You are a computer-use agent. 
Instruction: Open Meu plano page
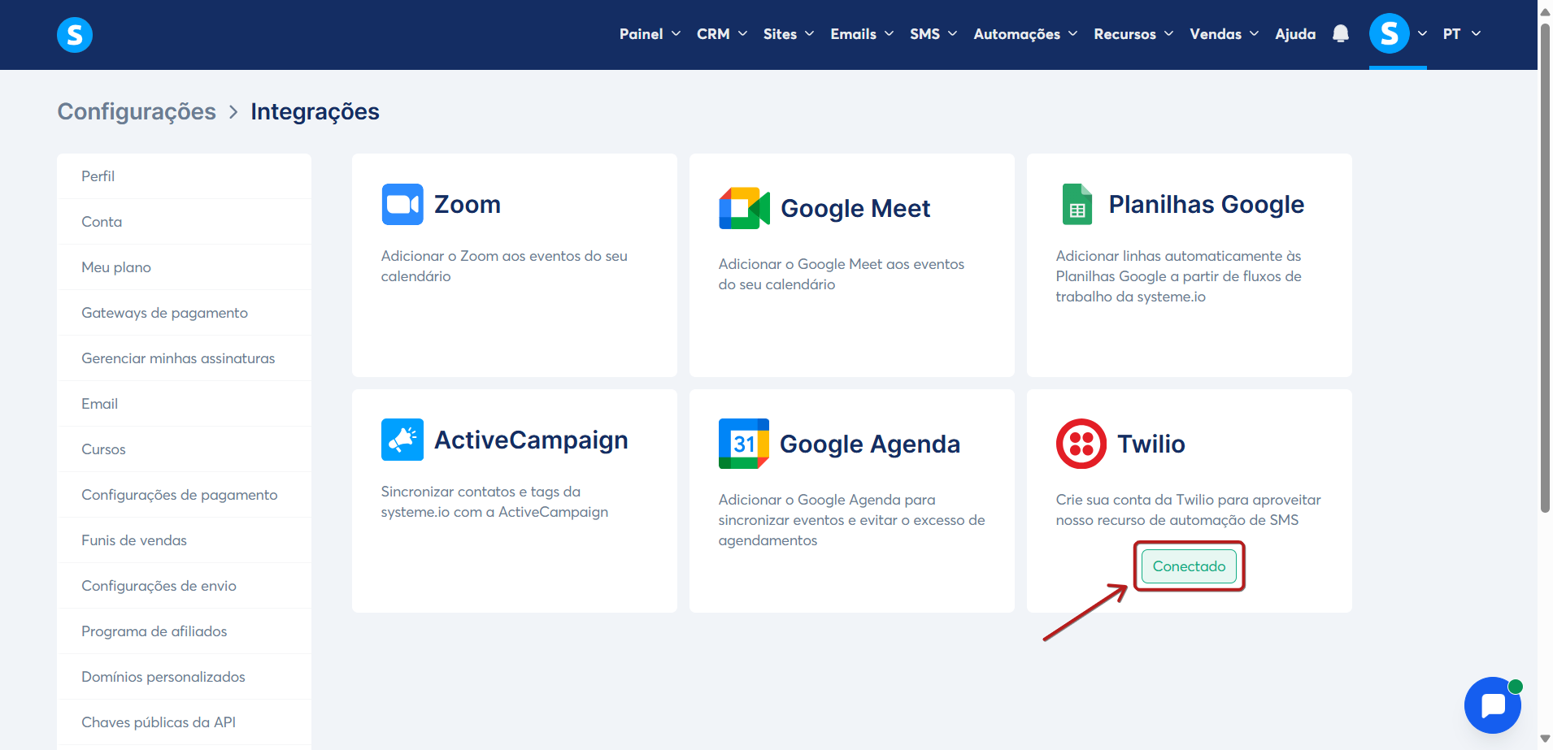(184, 267)
